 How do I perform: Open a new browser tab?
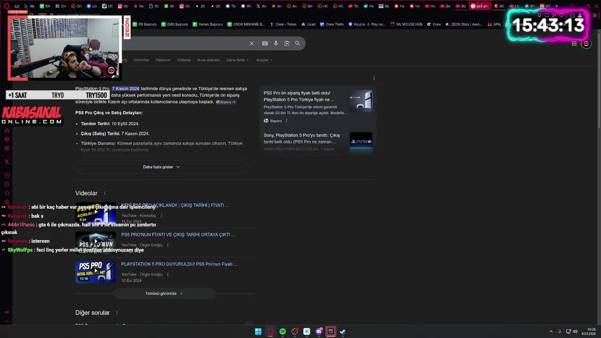click(556, 6)
